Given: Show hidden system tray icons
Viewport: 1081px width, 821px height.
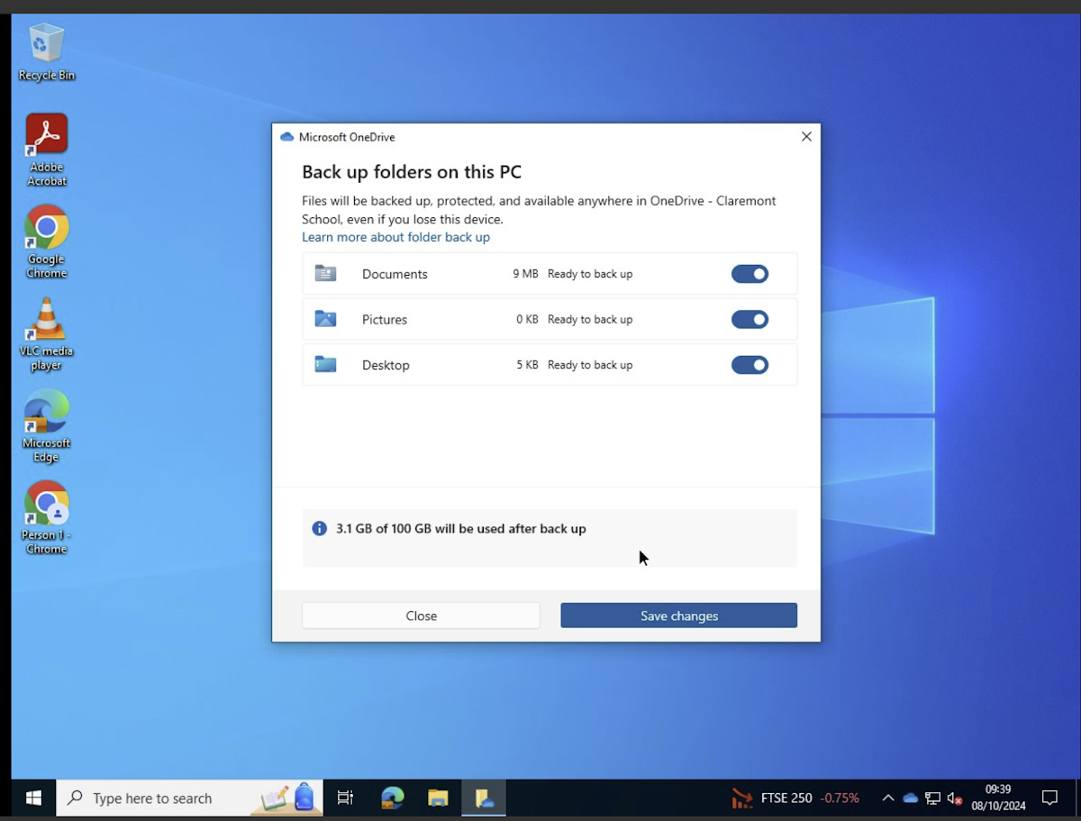Looking at the screenshot, I should coord(888,798).
